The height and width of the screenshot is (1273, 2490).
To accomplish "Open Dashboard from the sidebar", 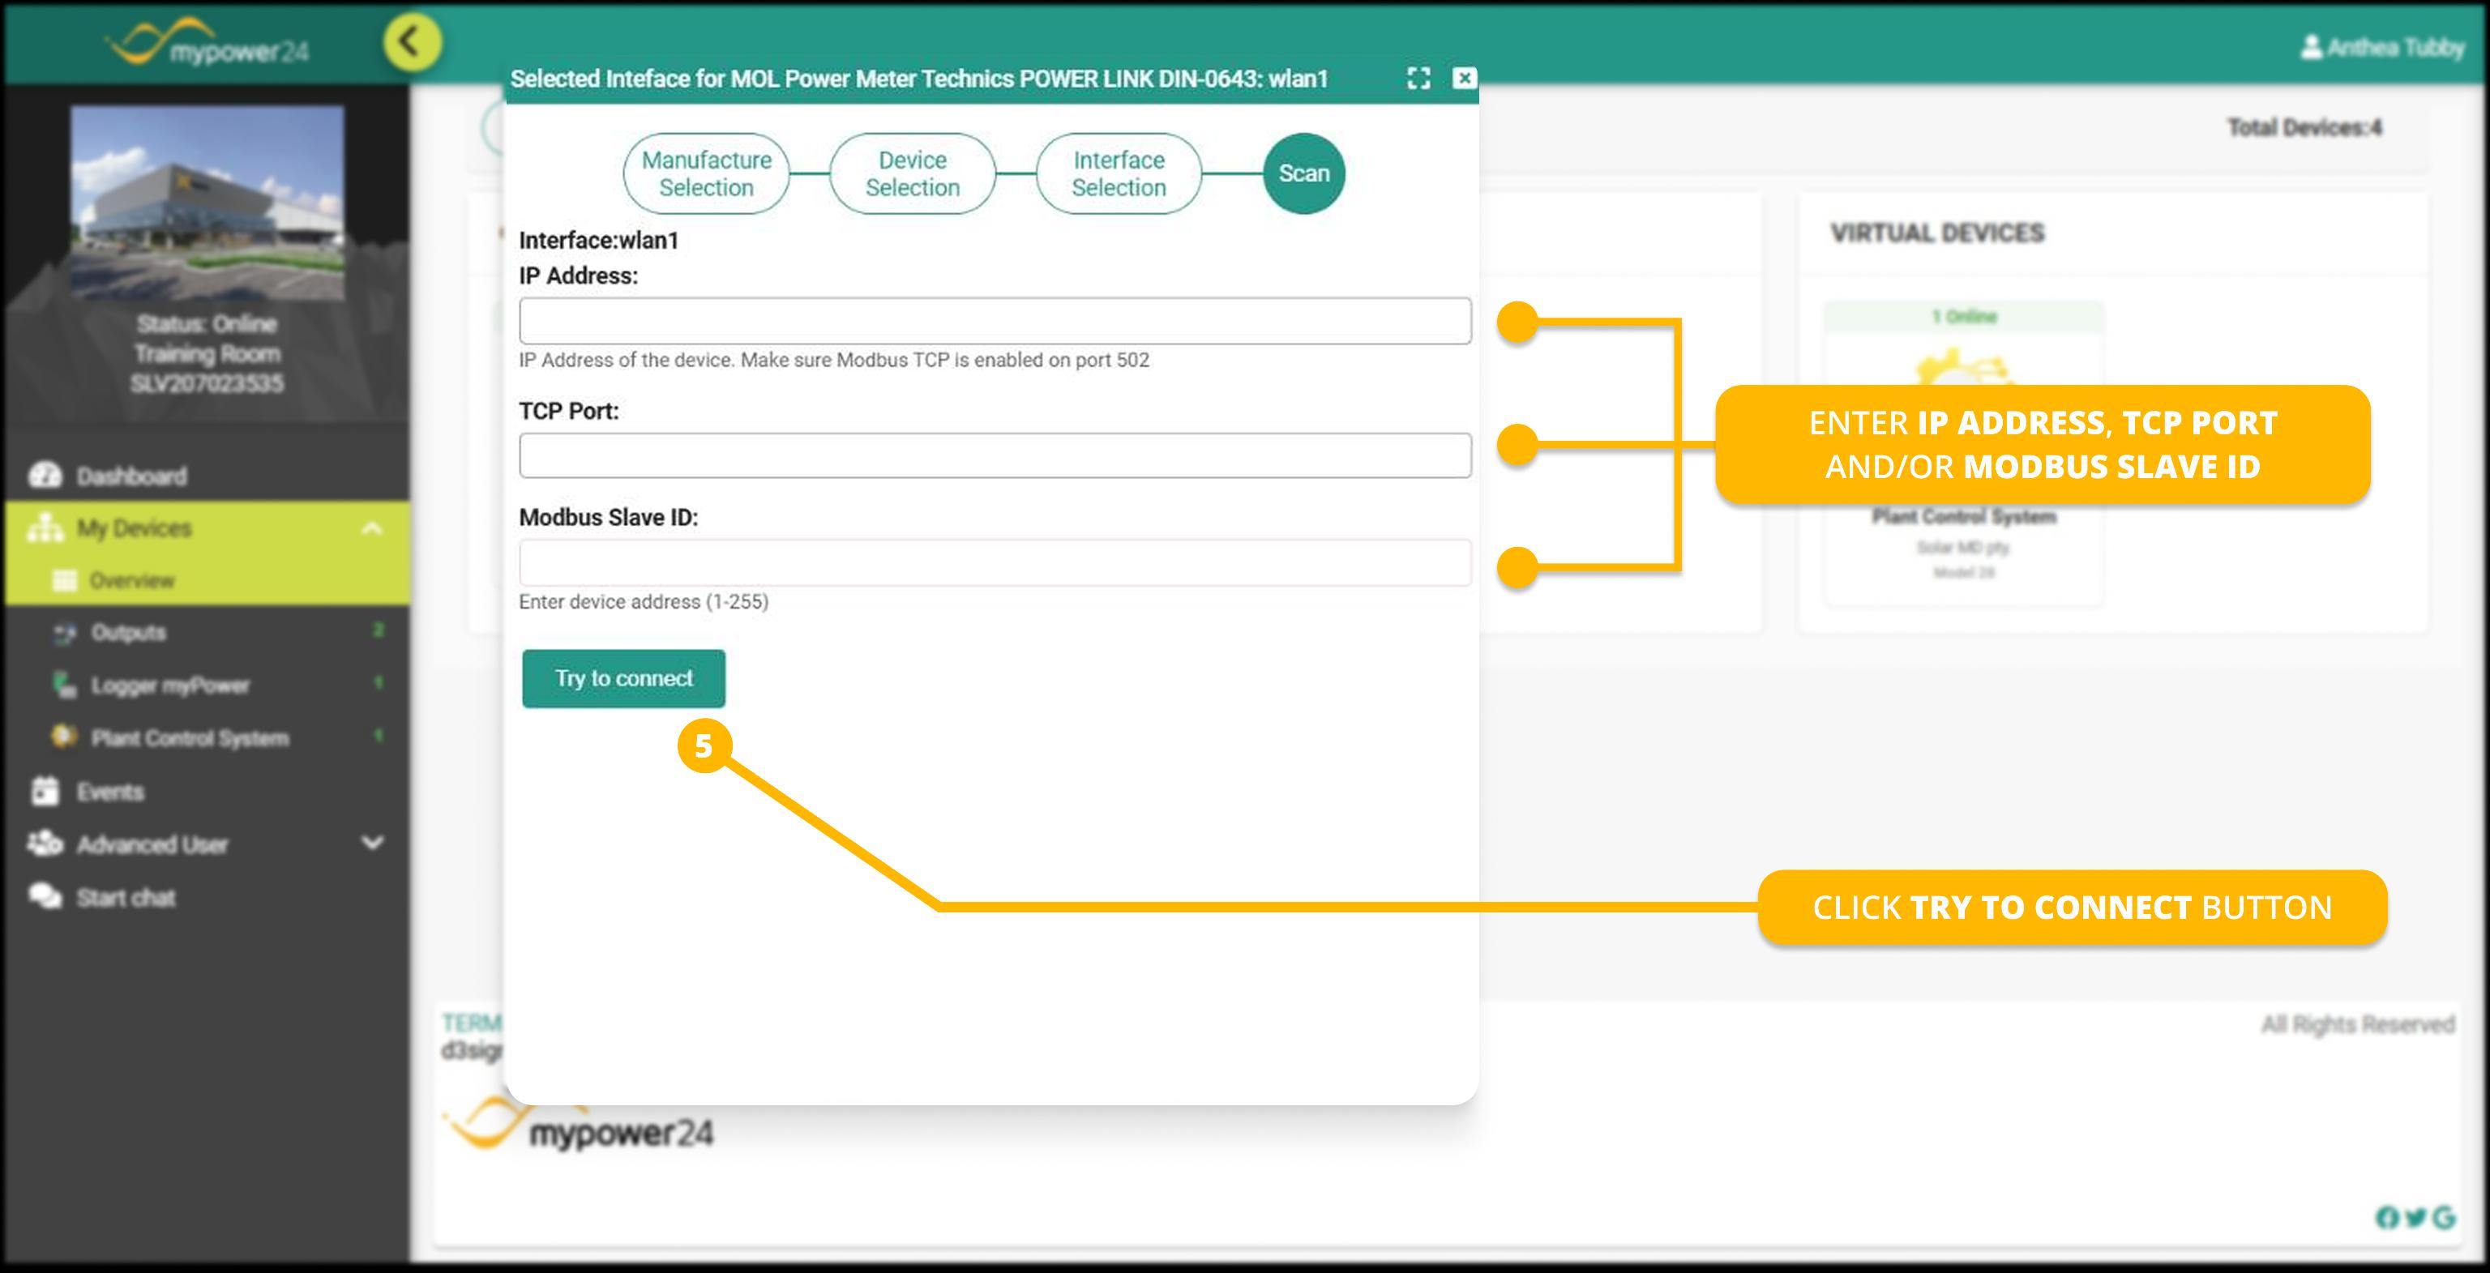I will click(131, 476).
